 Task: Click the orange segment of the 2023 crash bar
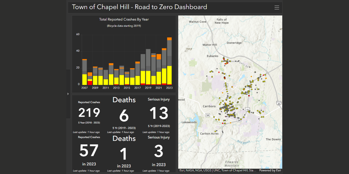(169, 39)
